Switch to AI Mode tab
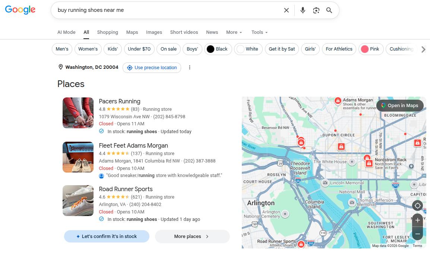Screen dimensions: 430x254 click(66, 32)
